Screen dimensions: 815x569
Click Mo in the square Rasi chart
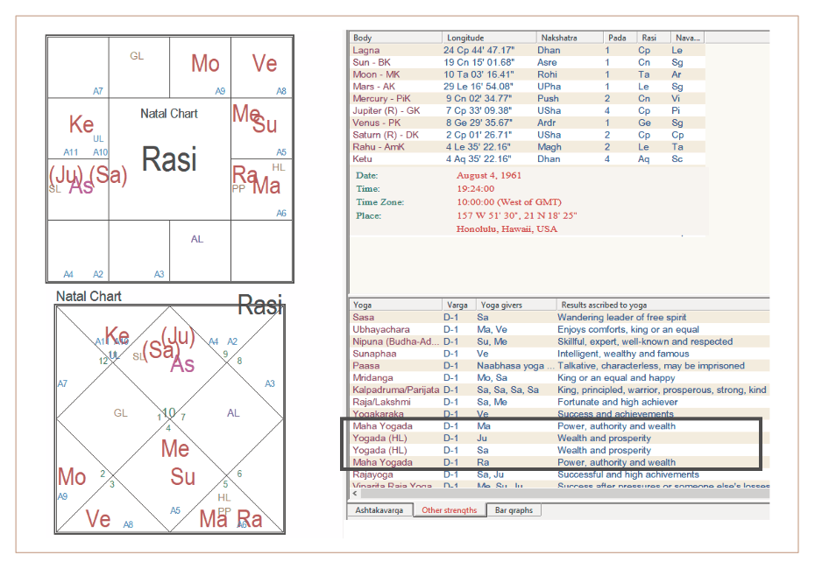coord(205,63)
